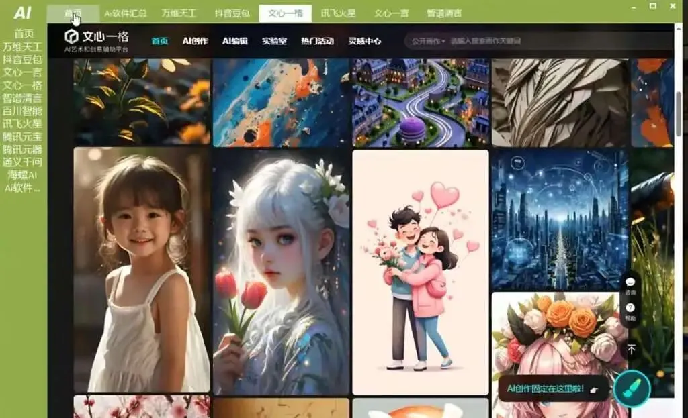Select the active 文心一格 top tab
The image size is (688, 418).
click(285, 13)
